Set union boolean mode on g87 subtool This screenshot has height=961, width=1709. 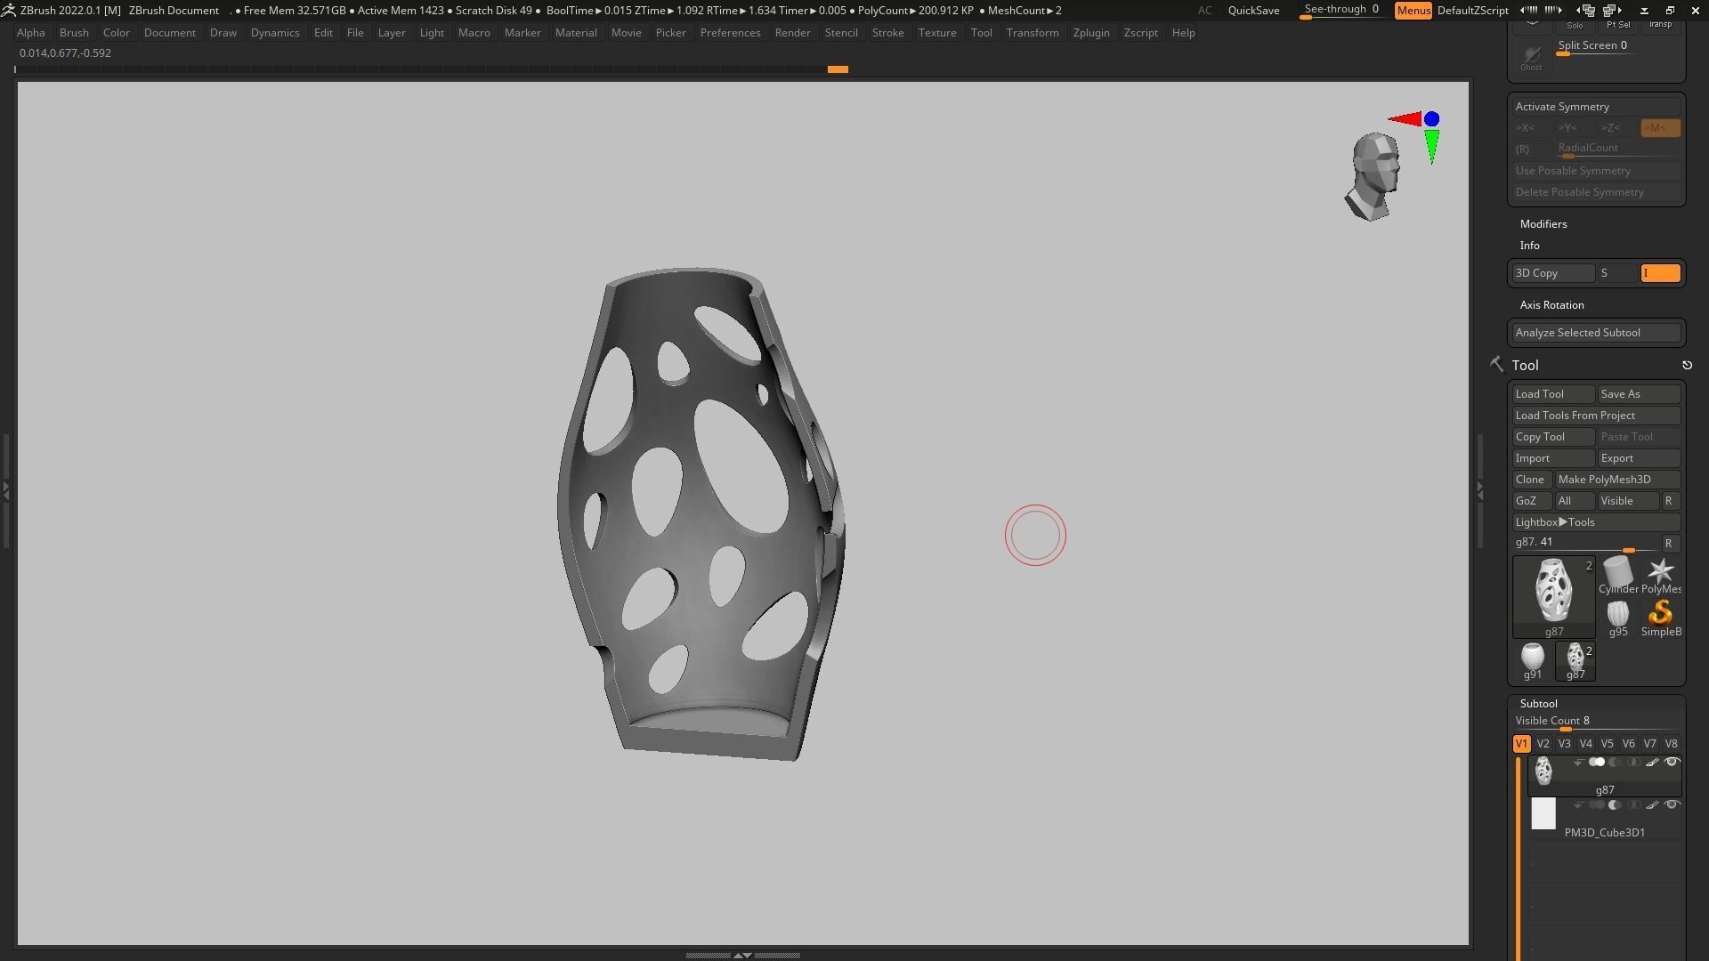click(x=1597, y=762)
